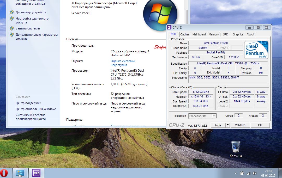Click the OK button in CPU-Z
The image size is (282, 178).
(x=260, y=125)
